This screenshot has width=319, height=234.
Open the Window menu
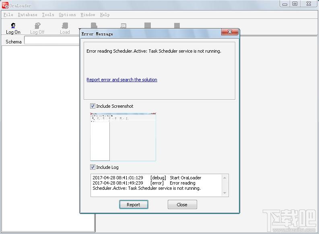point(88,14)
